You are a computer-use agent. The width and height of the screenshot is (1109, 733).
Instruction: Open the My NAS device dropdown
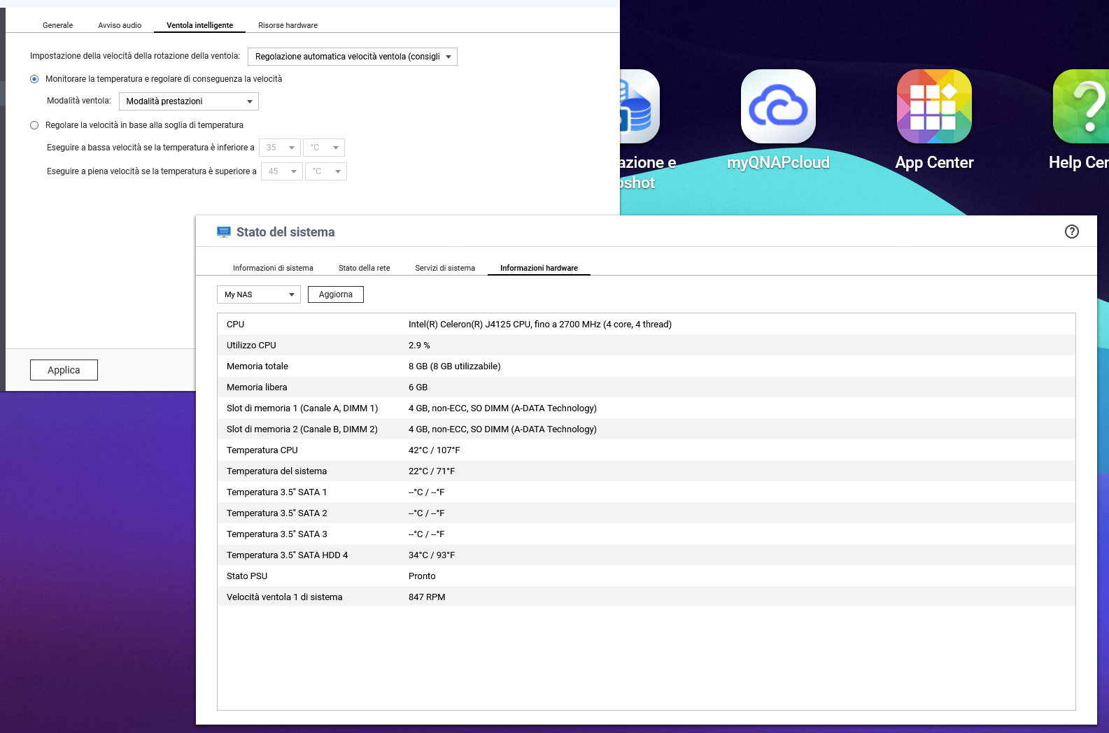click(x=258, y=294)
